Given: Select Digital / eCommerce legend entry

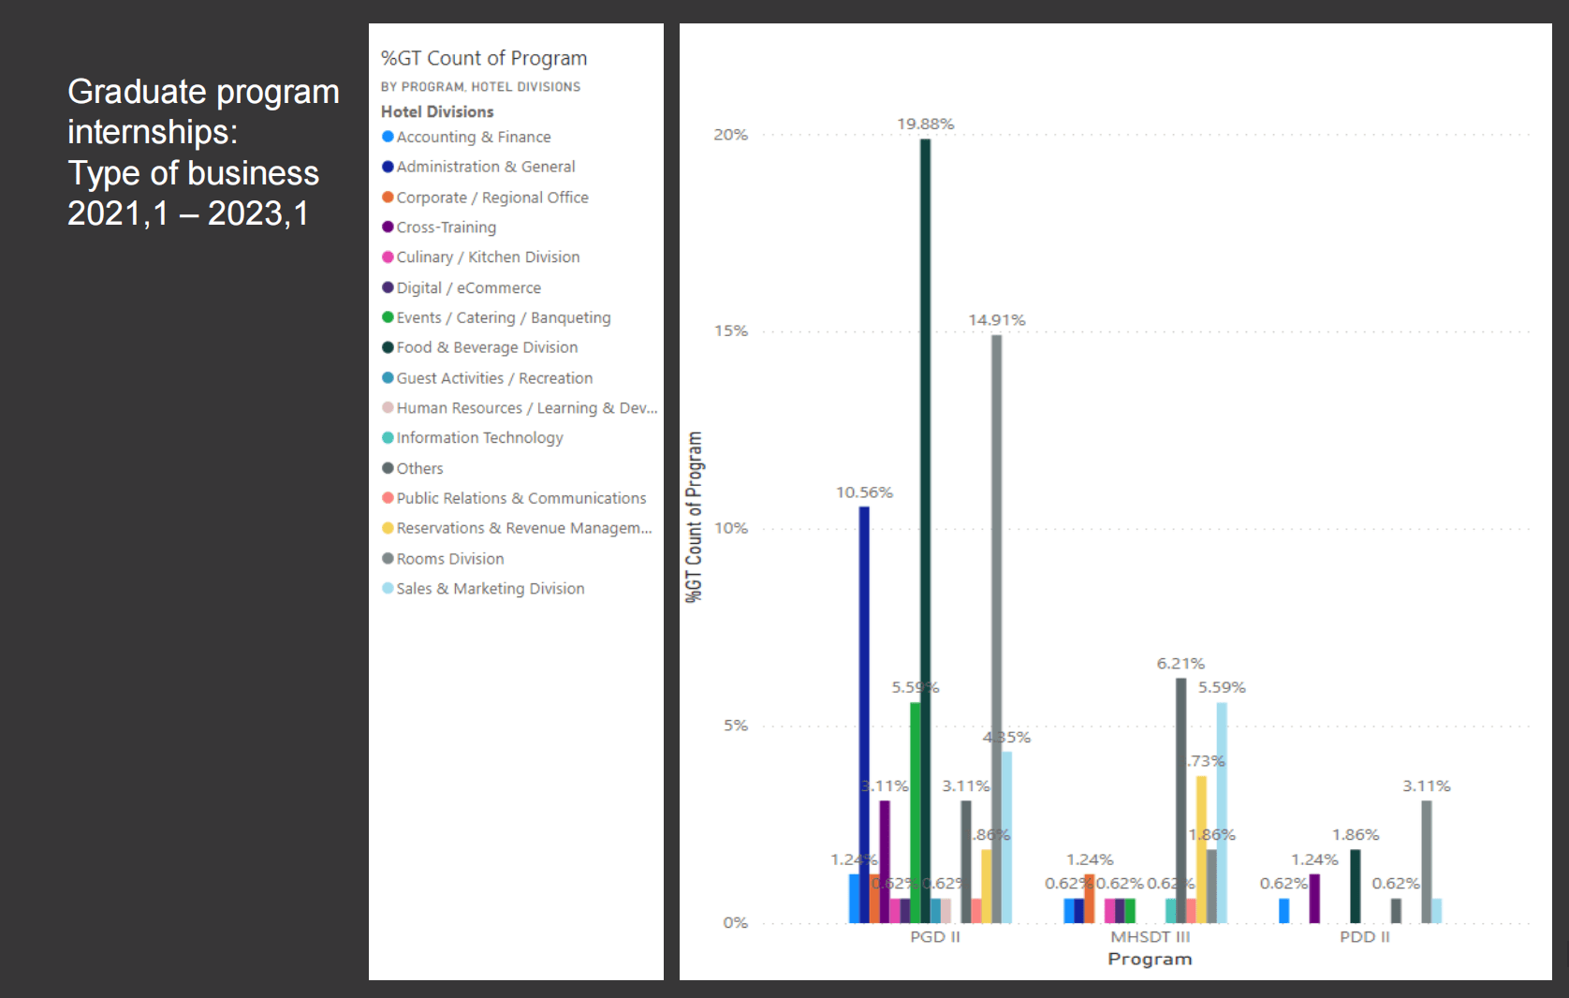Looking at the screenshot, I should click(462, 287).
